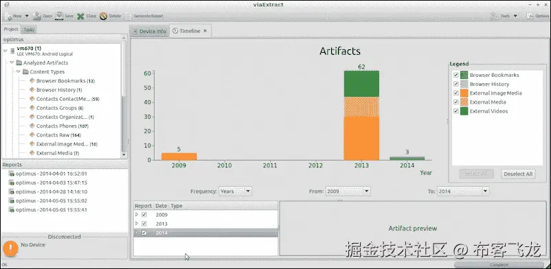Click the Delete toolbar icon
551x269 pixels.
click(103, 16)
